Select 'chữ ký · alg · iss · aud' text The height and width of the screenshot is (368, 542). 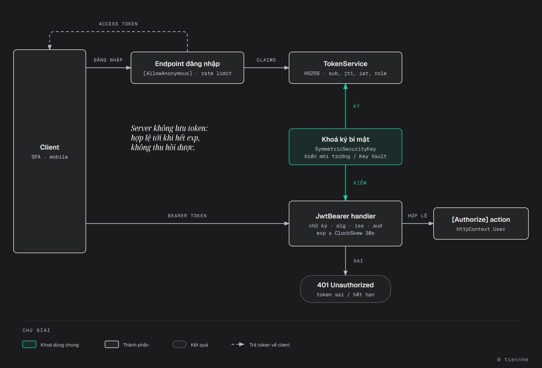[346, 226]
